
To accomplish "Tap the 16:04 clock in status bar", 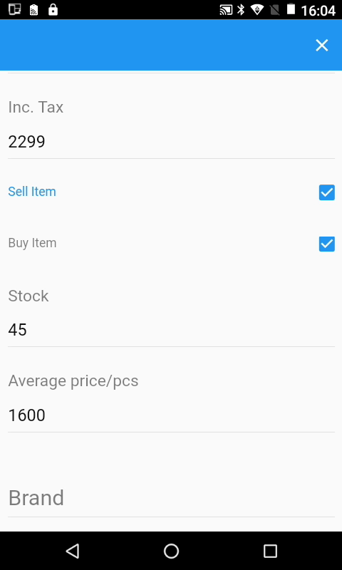I will click(x=318, y=11).
